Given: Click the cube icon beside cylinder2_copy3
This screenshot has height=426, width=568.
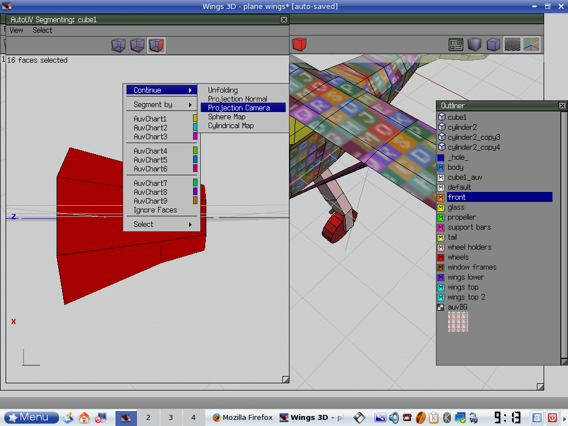Looking at the screenshot, I should [442, 138].
